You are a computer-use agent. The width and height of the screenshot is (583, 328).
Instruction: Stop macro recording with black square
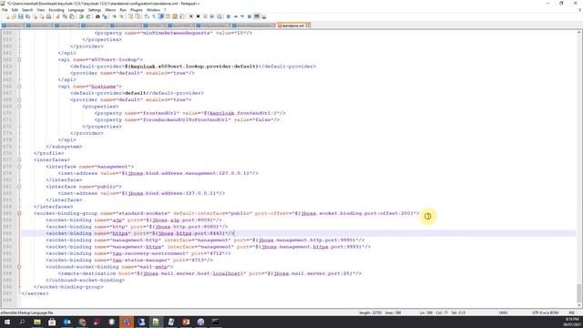tap(199, 16)
